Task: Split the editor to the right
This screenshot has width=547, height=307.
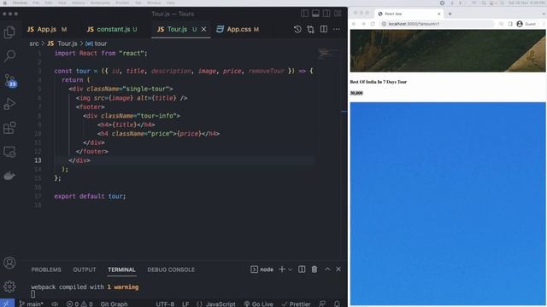Action: [324, 29]
